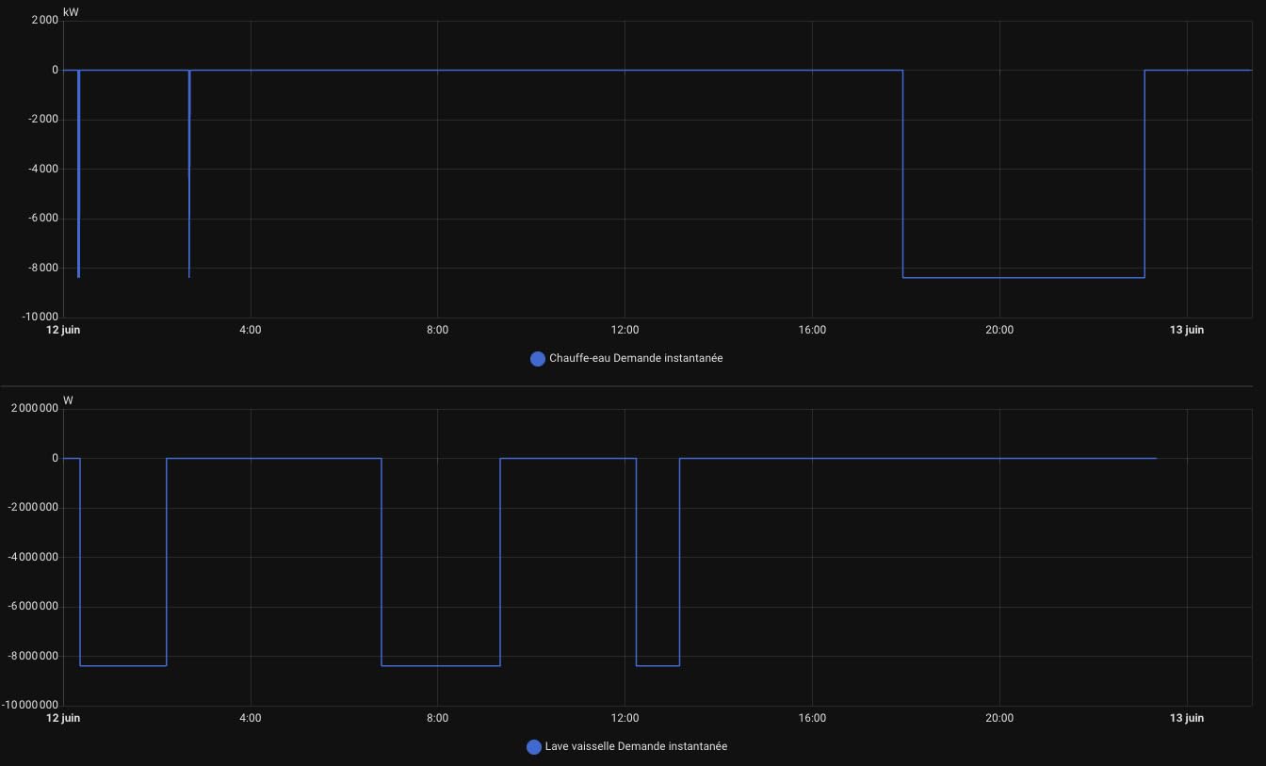Screen dimensions: 1266x766
Task: Select the -4 000 value on the kW axis
Action: coord(41,169)
